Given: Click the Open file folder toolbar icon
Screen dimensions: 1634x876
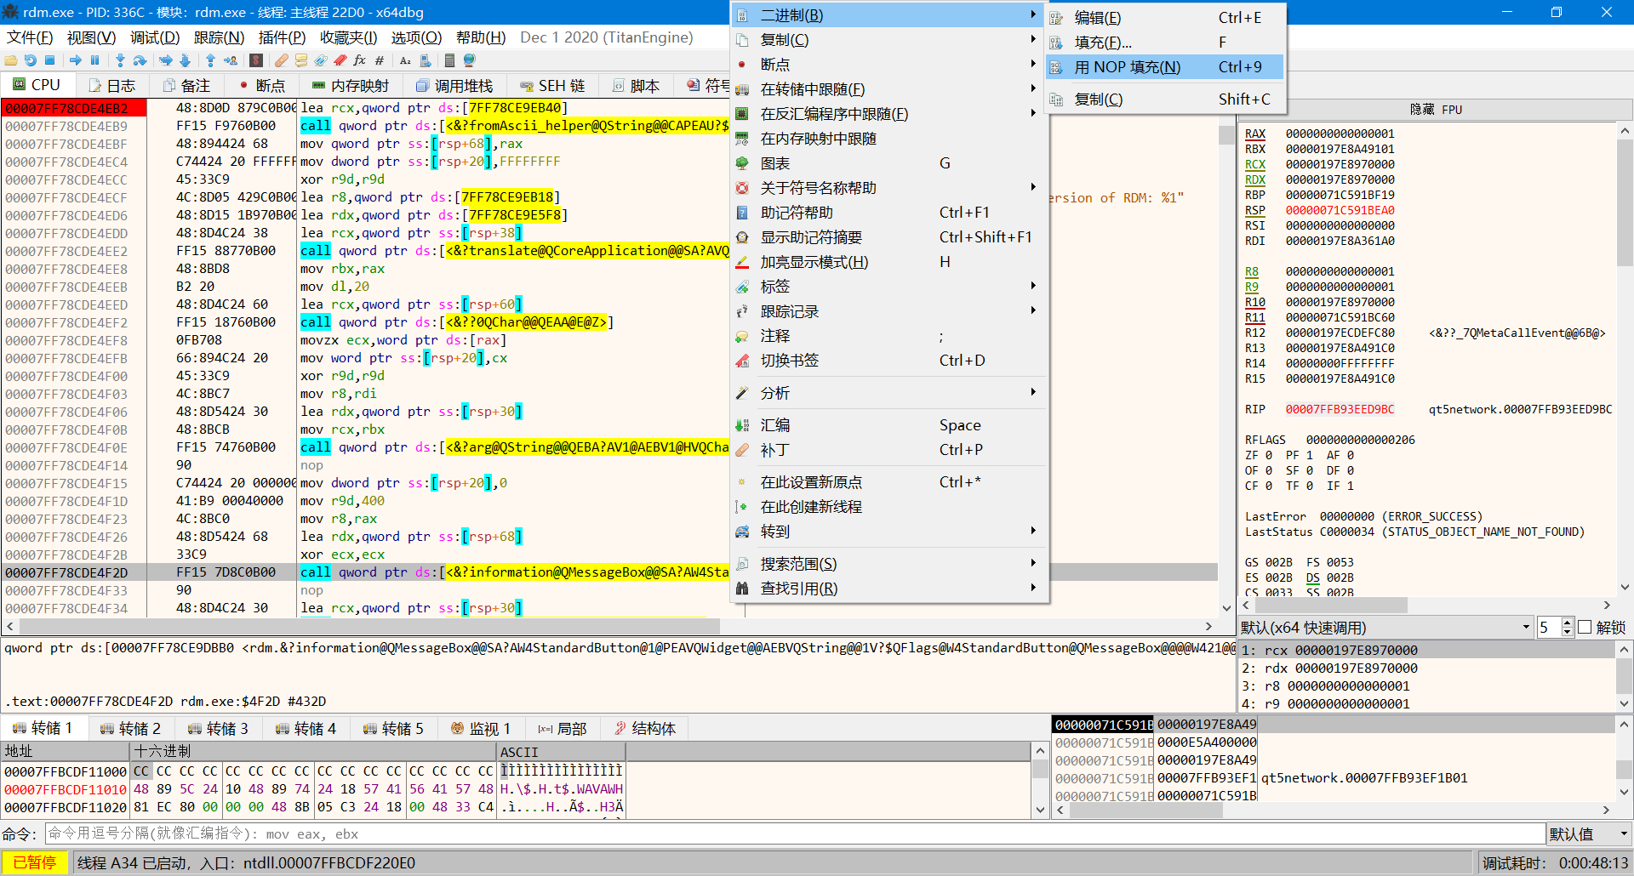Looking at the screenshot, I should (x=11, y=60).
